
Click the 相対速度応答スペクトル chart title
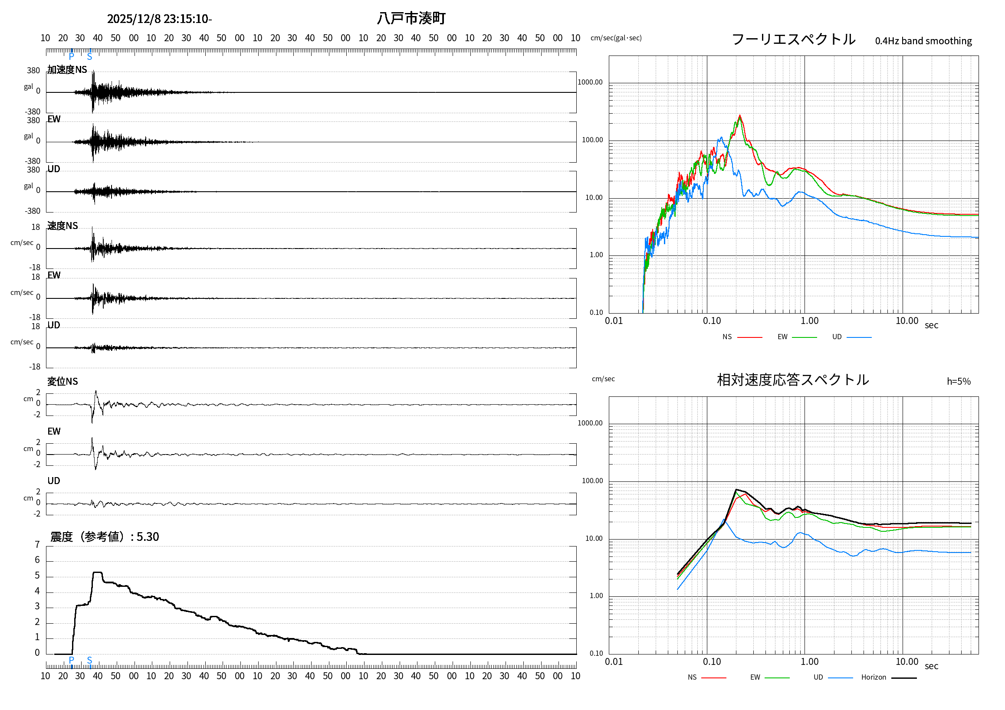pyautogui.click(x=793, y=380)
